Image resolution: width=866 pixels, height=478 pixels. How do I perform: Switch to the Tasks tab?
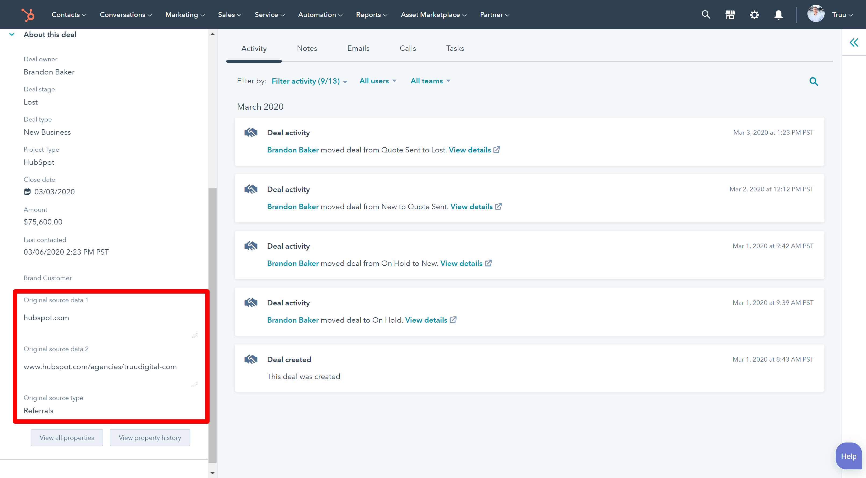[x=455, y=48]
